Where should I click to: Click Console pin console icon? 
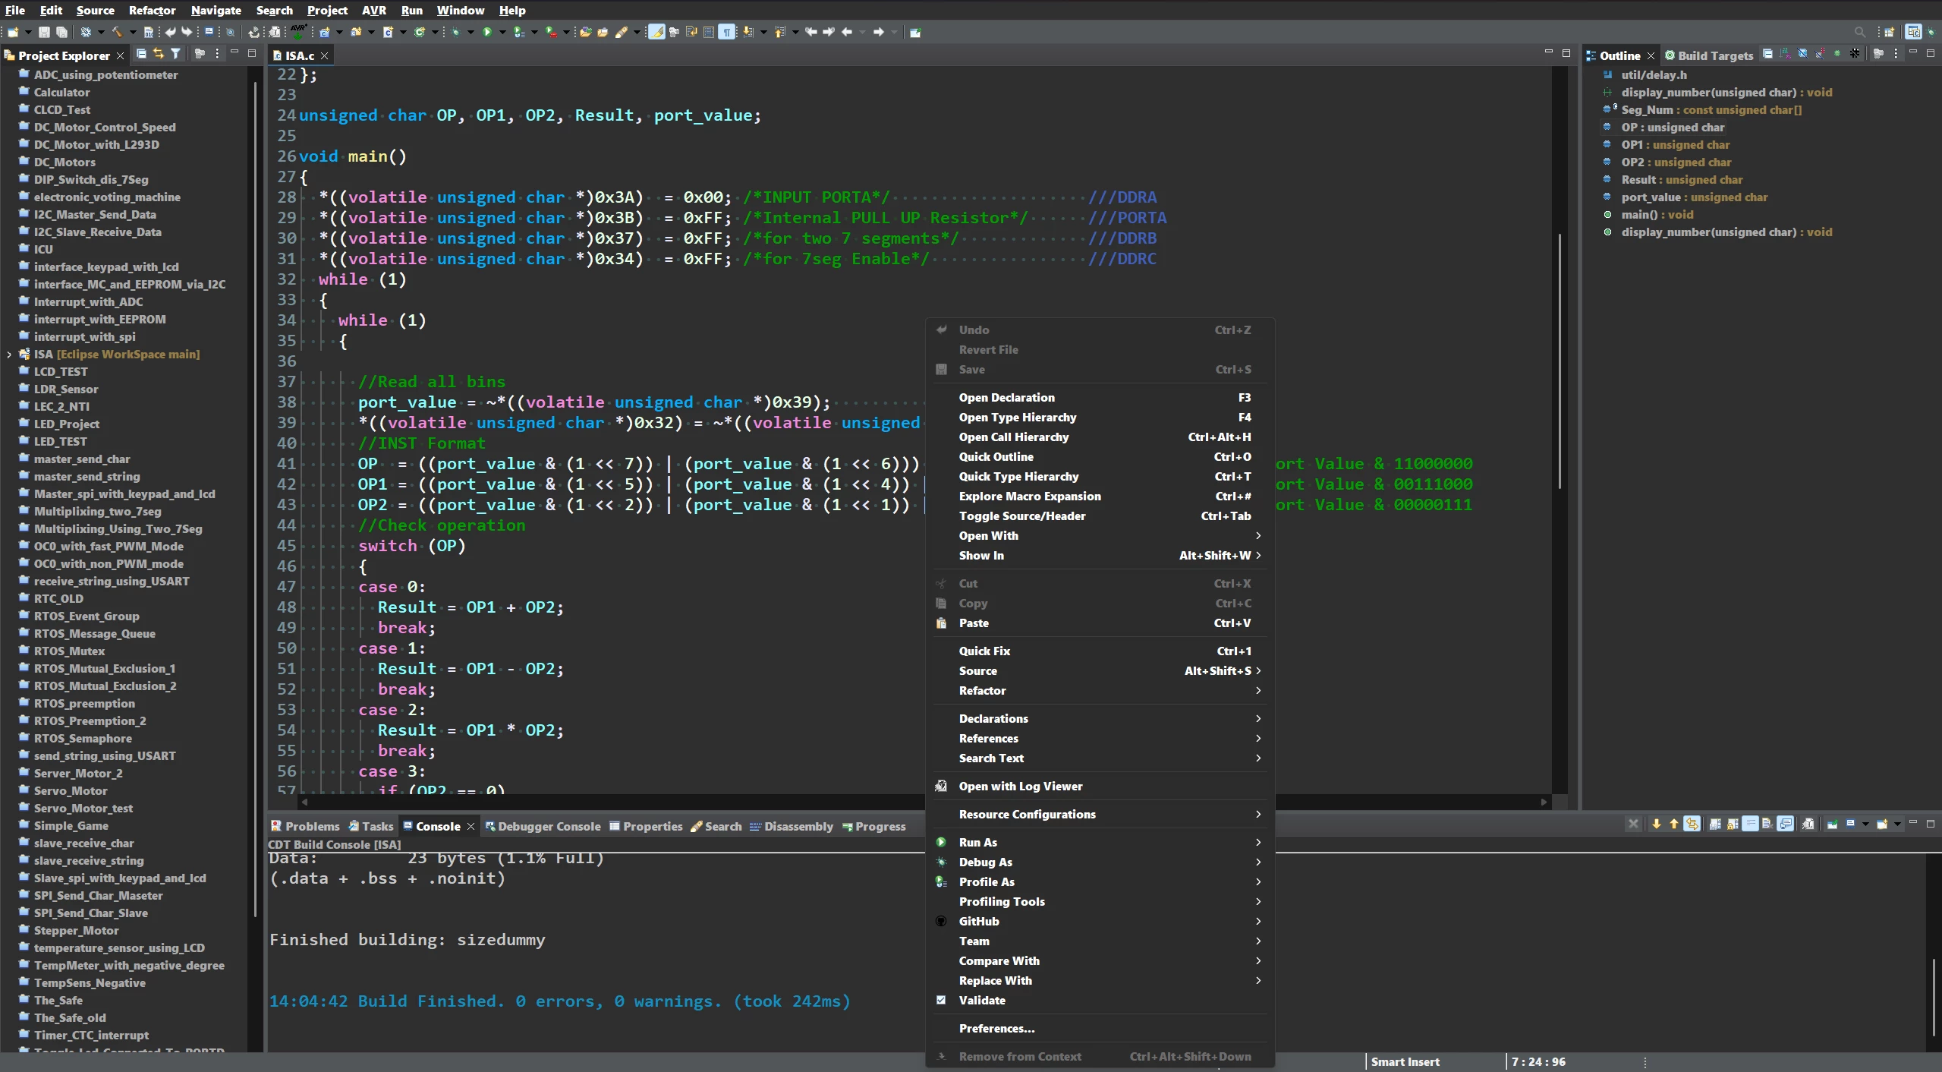(1832, 824)
